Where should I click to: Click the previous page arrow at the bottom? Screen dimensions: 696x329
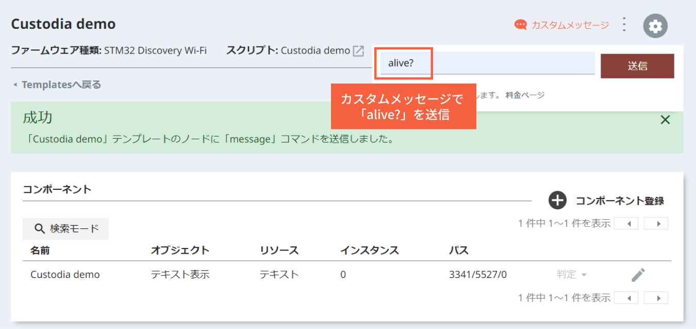[626, 298]
